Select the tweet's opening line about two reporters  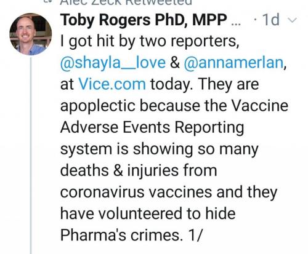point(150,41)
